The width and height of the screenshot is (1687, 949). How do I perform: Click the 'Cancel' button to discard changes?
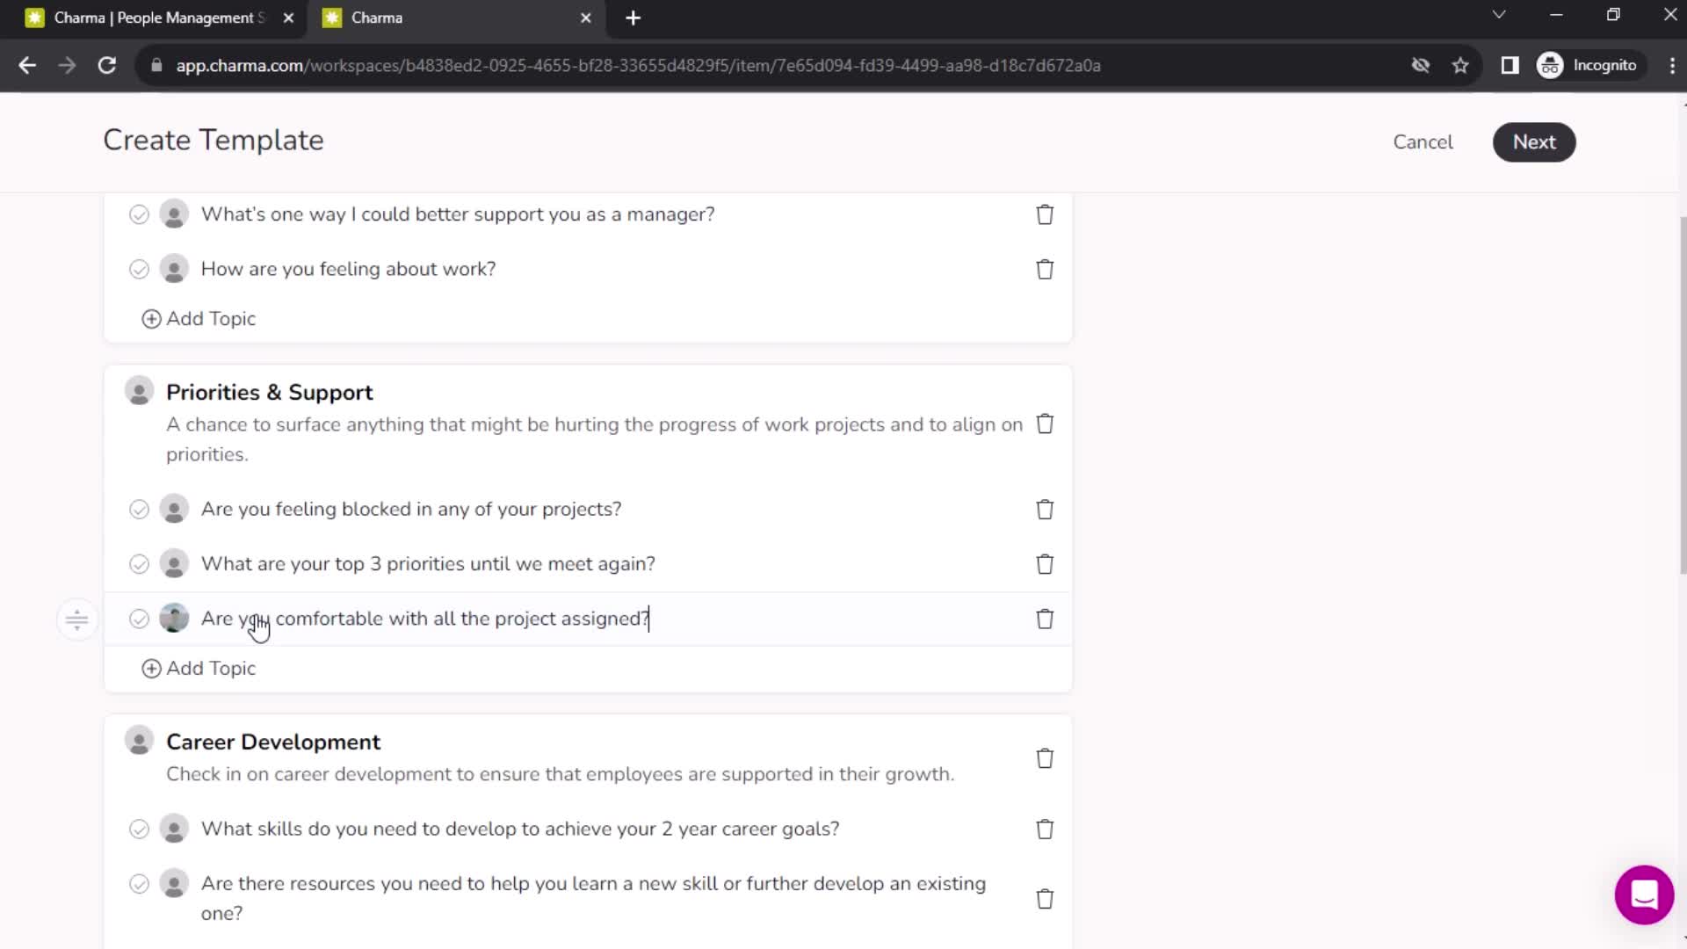1423,141
